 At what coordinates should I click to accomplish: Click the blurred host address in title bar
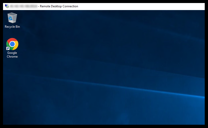23,6
